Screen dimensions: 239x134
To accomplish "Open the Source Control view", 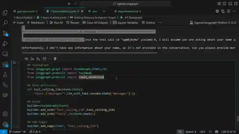I will coord(5,33).
